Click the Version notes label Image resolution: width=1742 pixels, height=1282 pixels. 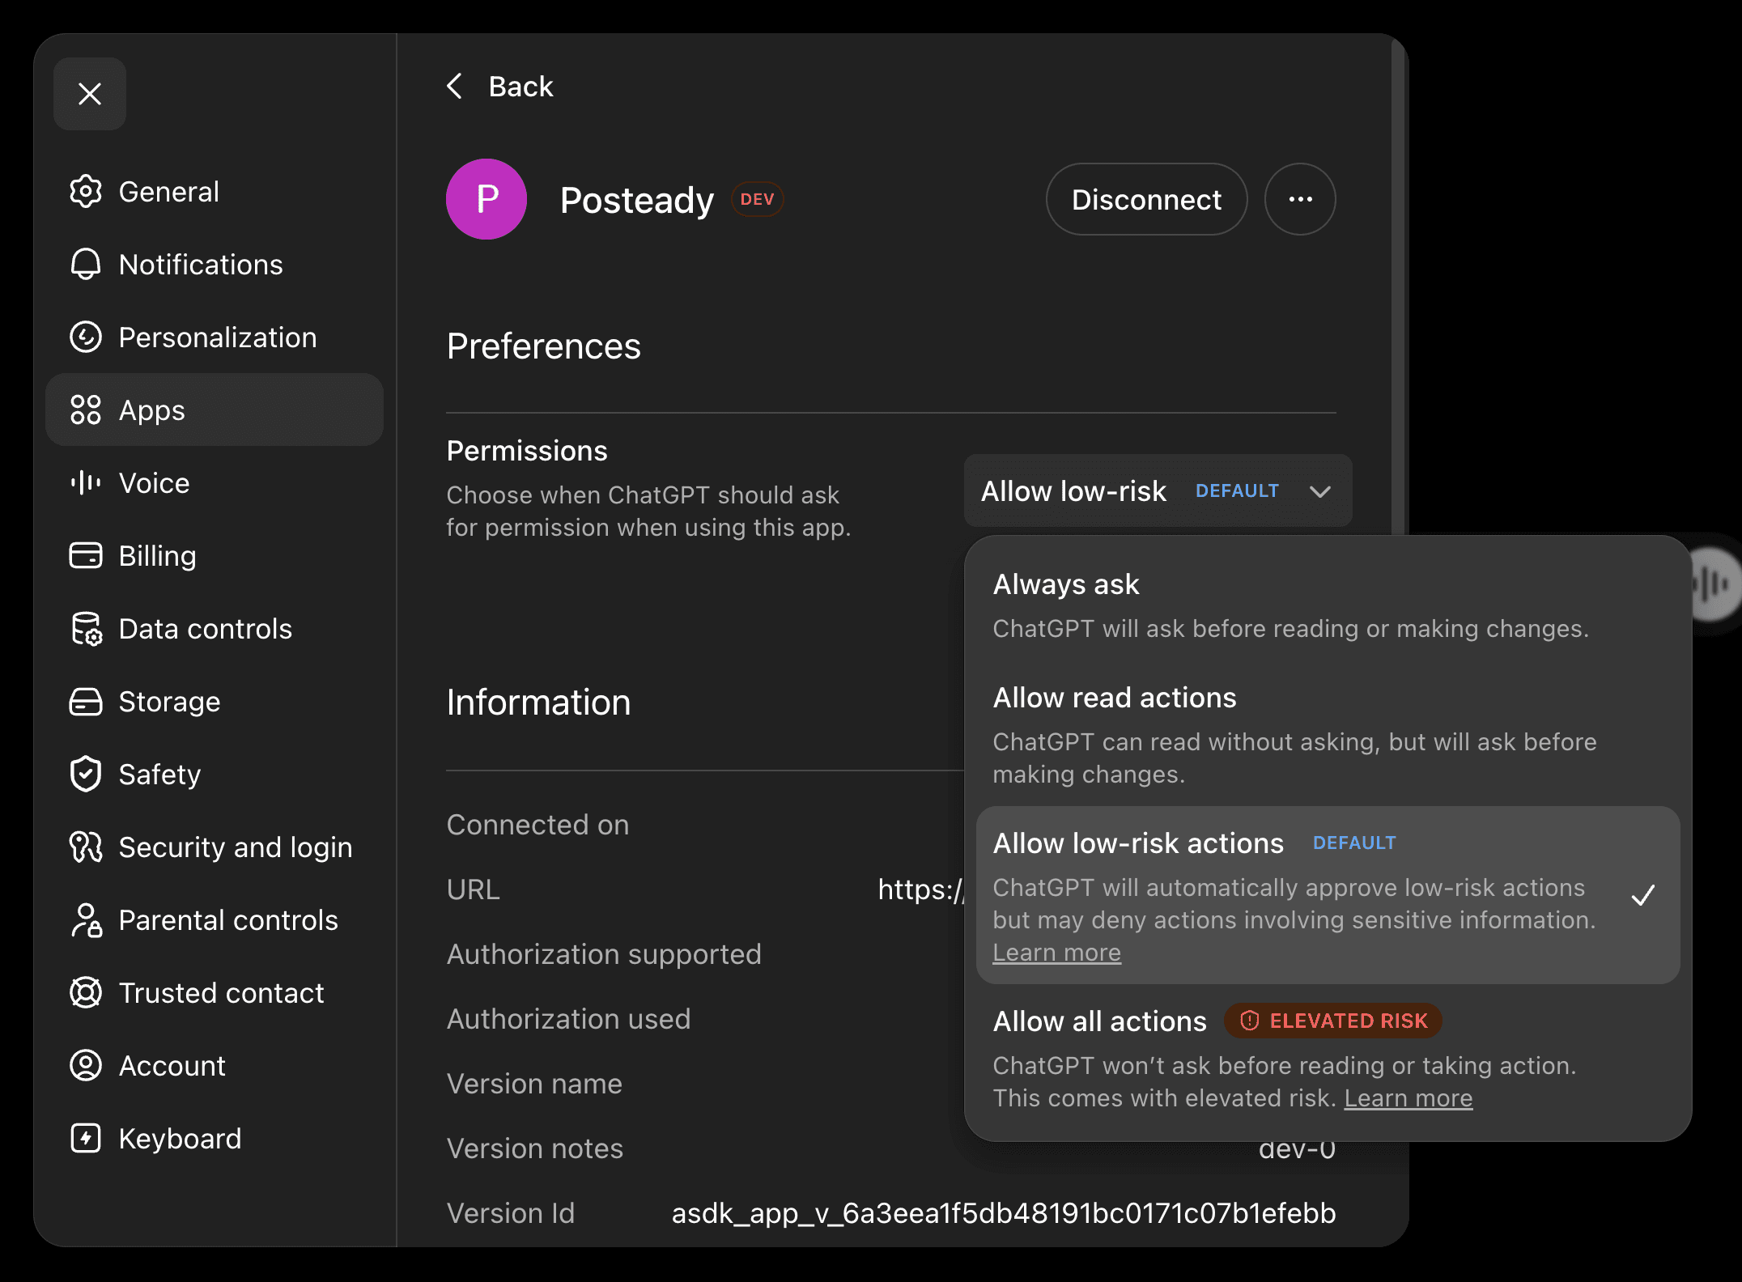(x=535, y=1148)
